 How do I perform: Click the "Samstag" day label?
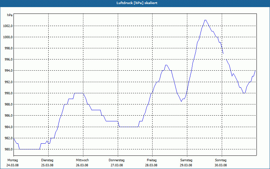[x=186, y=160]
